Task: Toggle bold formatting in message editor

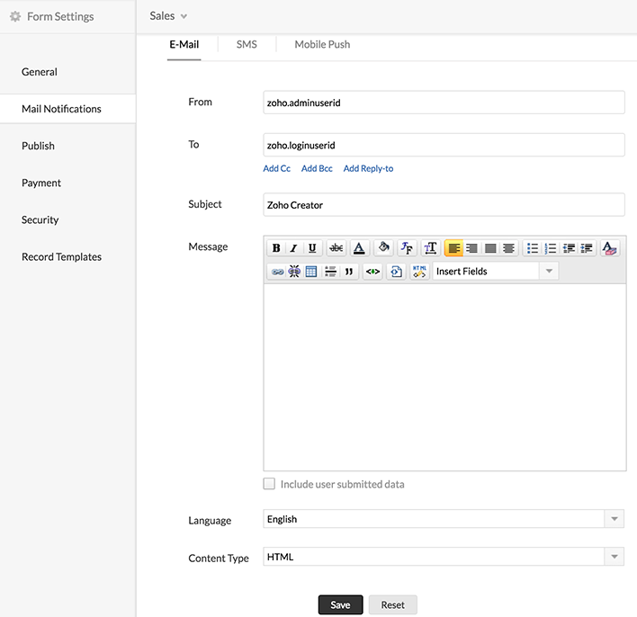Action: (276, 248)
